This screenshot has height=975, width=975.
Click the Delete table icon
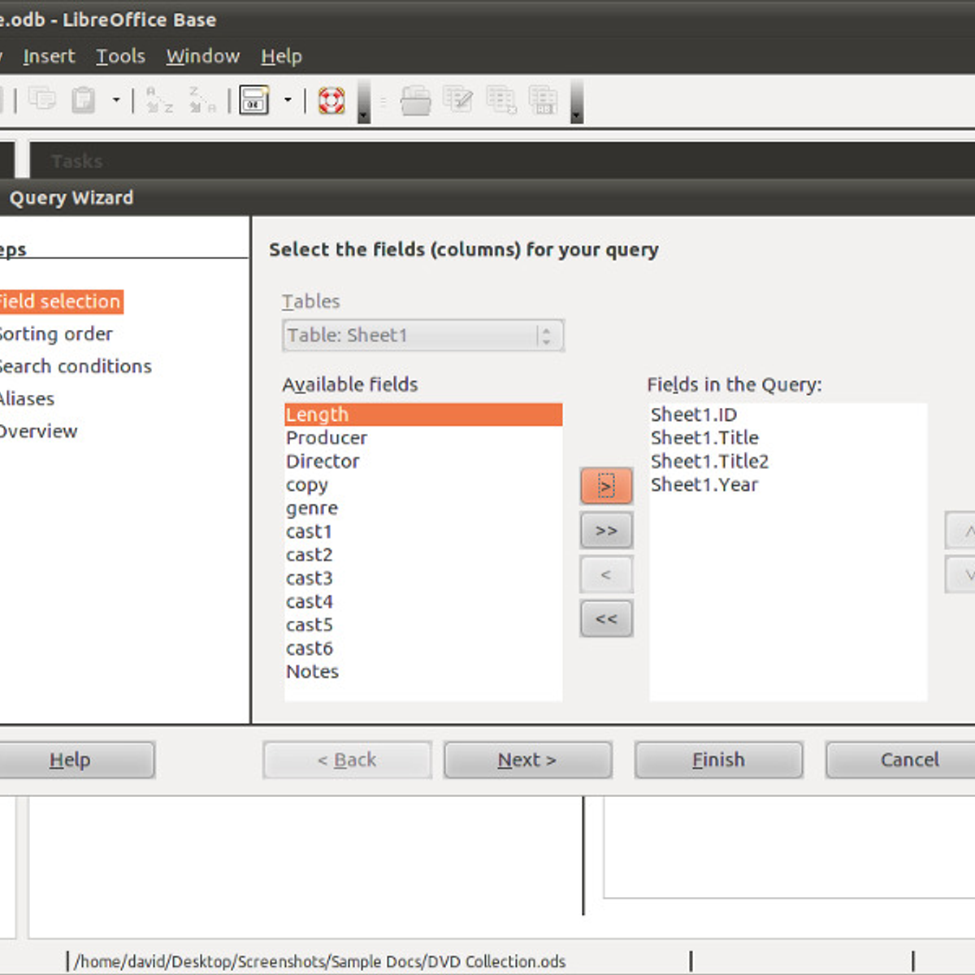pyautogui.click(x=501, y=100)
